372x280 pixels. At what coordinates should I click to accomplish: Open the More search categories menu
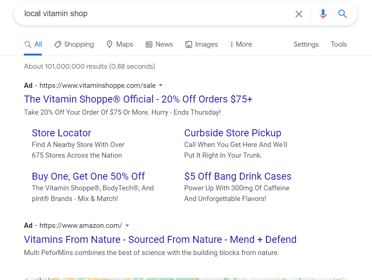coord(241,44)
